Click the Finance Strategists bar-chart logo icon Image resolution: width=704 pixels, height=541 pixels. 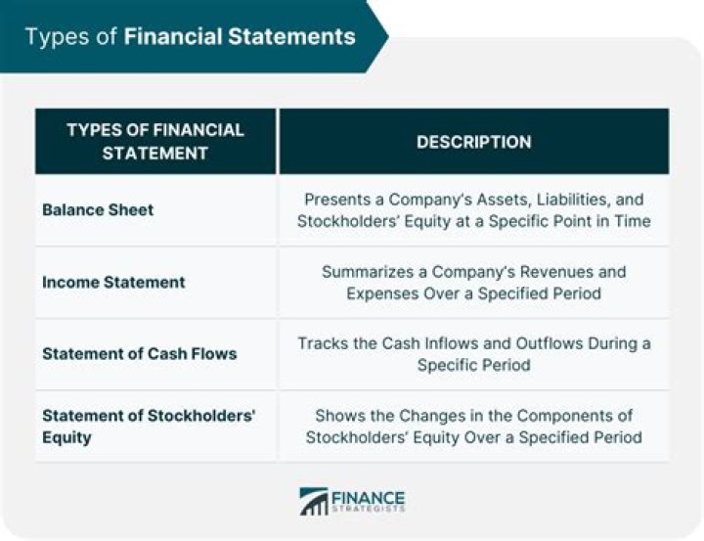[x=313, y=501]
